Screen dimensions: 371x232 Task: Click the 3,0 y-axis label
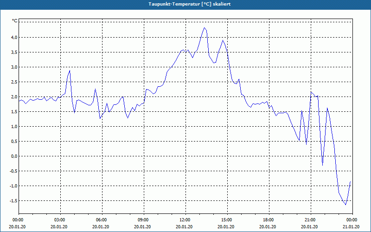[x=14, y=67]
